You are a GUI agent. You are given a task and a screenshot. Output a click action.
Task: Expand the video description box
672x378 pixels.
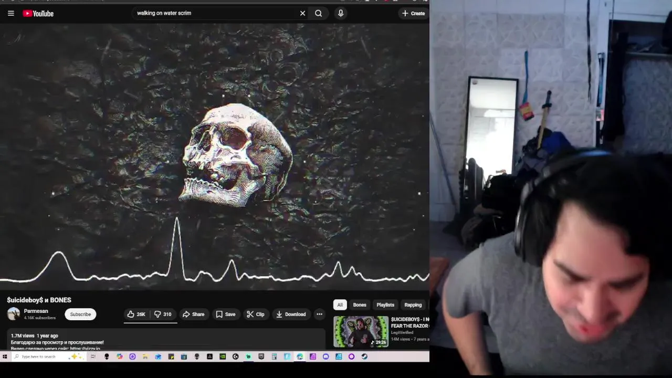[166, 340]
